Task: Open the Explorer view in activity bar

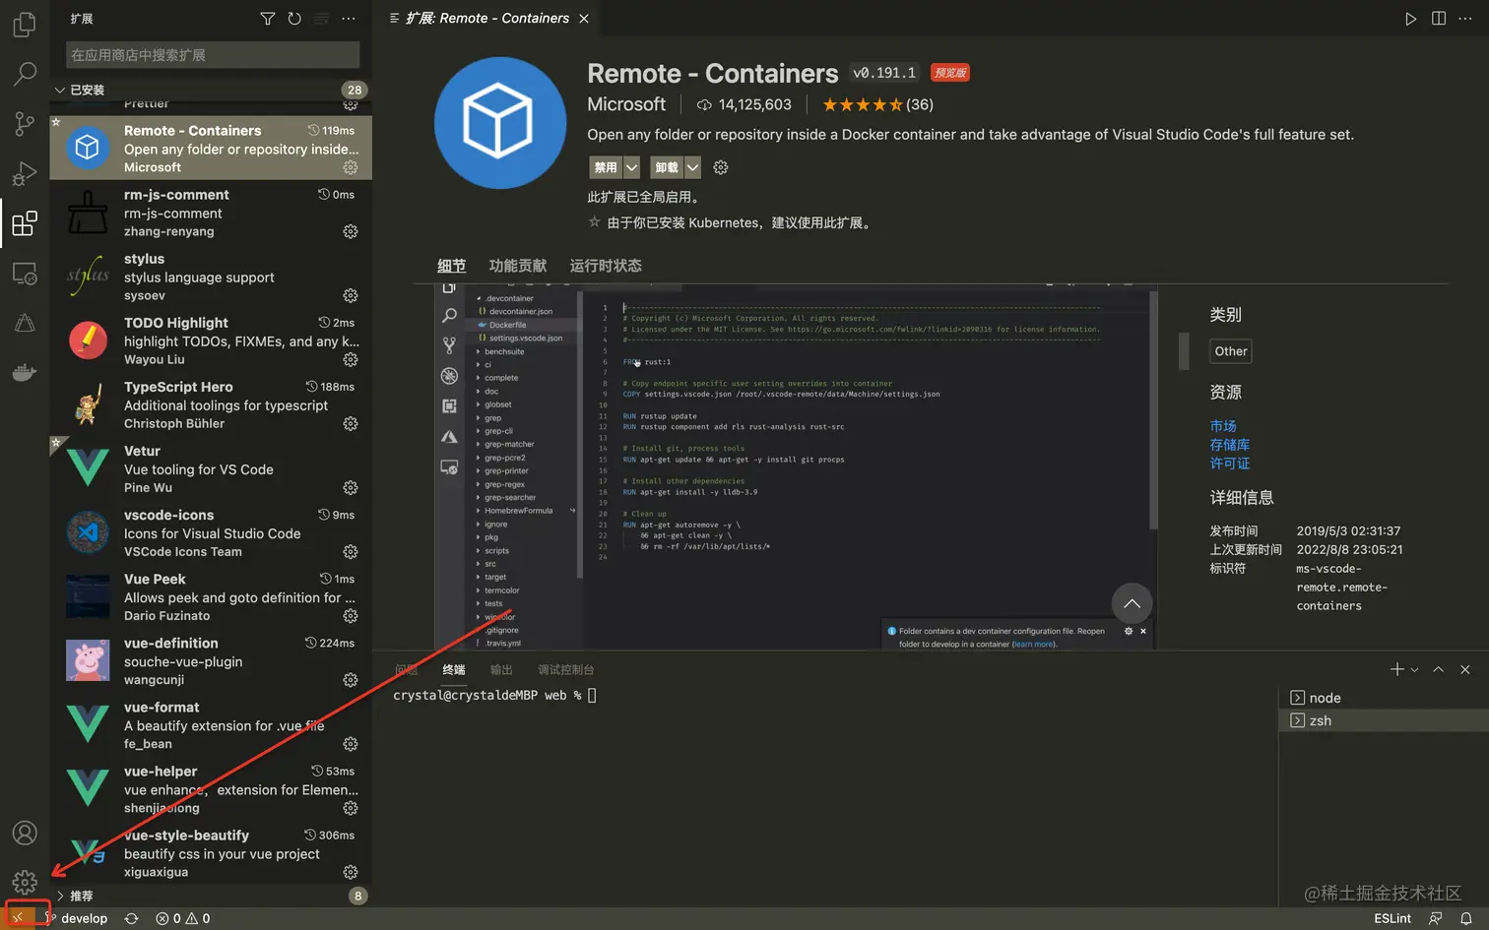Action: click(25, 24)
